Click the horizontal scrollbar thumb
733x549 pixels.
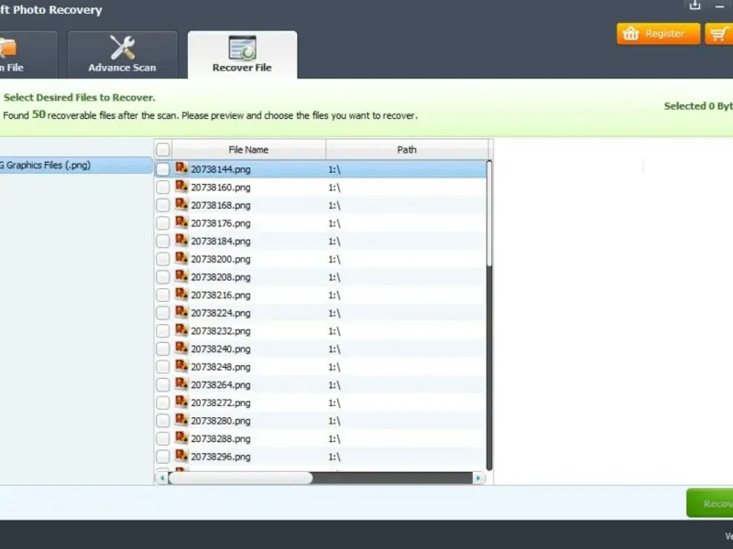pos(241,478)
